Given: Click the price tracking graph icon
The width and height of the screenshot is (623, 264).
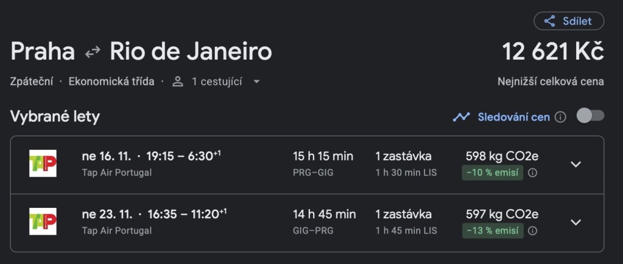Looking at the screenshot, I should pyautogui.click(x=461, y=117).
